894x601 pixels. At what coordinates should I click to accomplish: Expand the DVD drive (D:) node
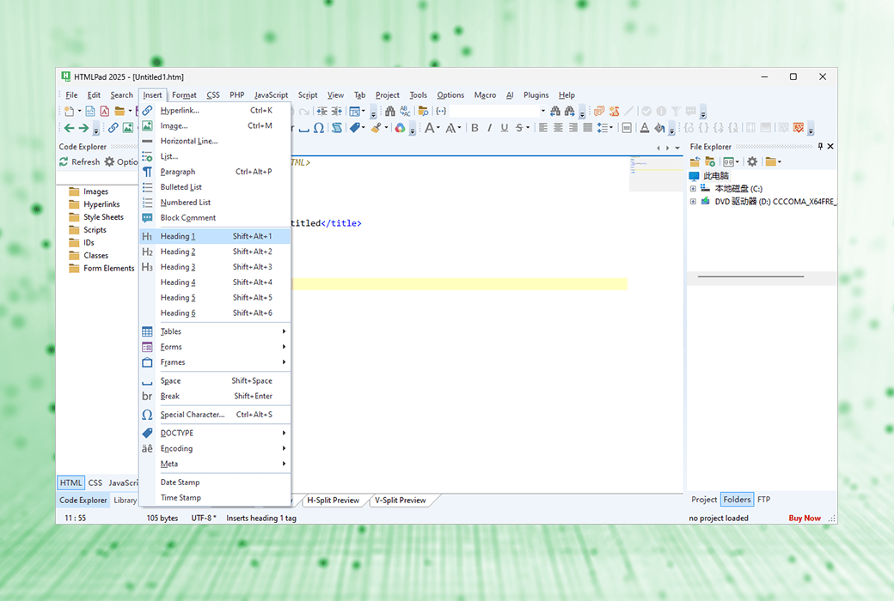(x=693, y=202)
